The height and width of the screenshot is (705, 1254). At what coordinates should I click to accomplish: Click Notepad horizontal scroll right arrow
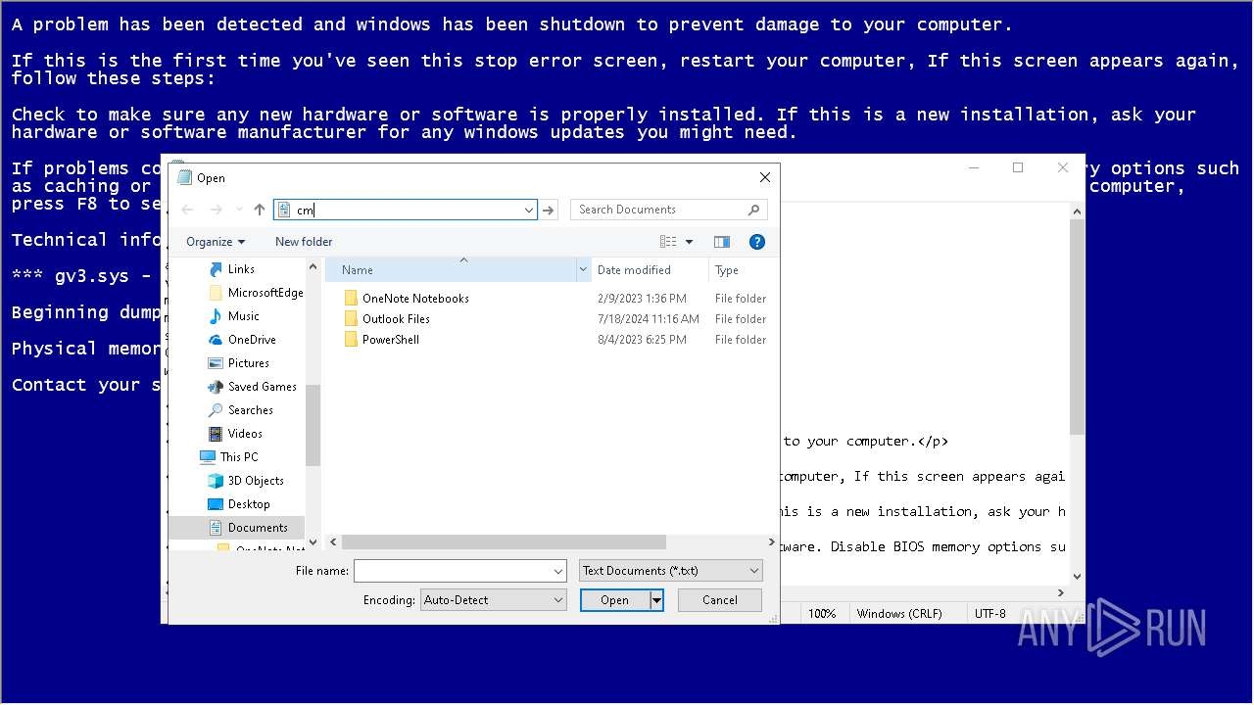[x=1062, y=592]
